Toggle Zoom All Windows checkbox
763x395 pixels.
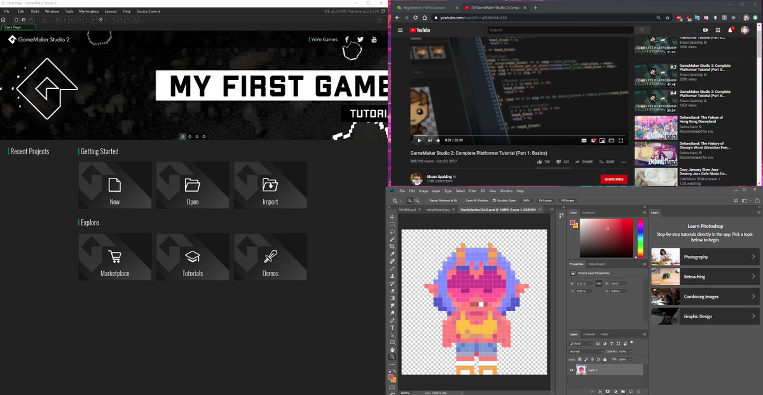pos(463,200)
